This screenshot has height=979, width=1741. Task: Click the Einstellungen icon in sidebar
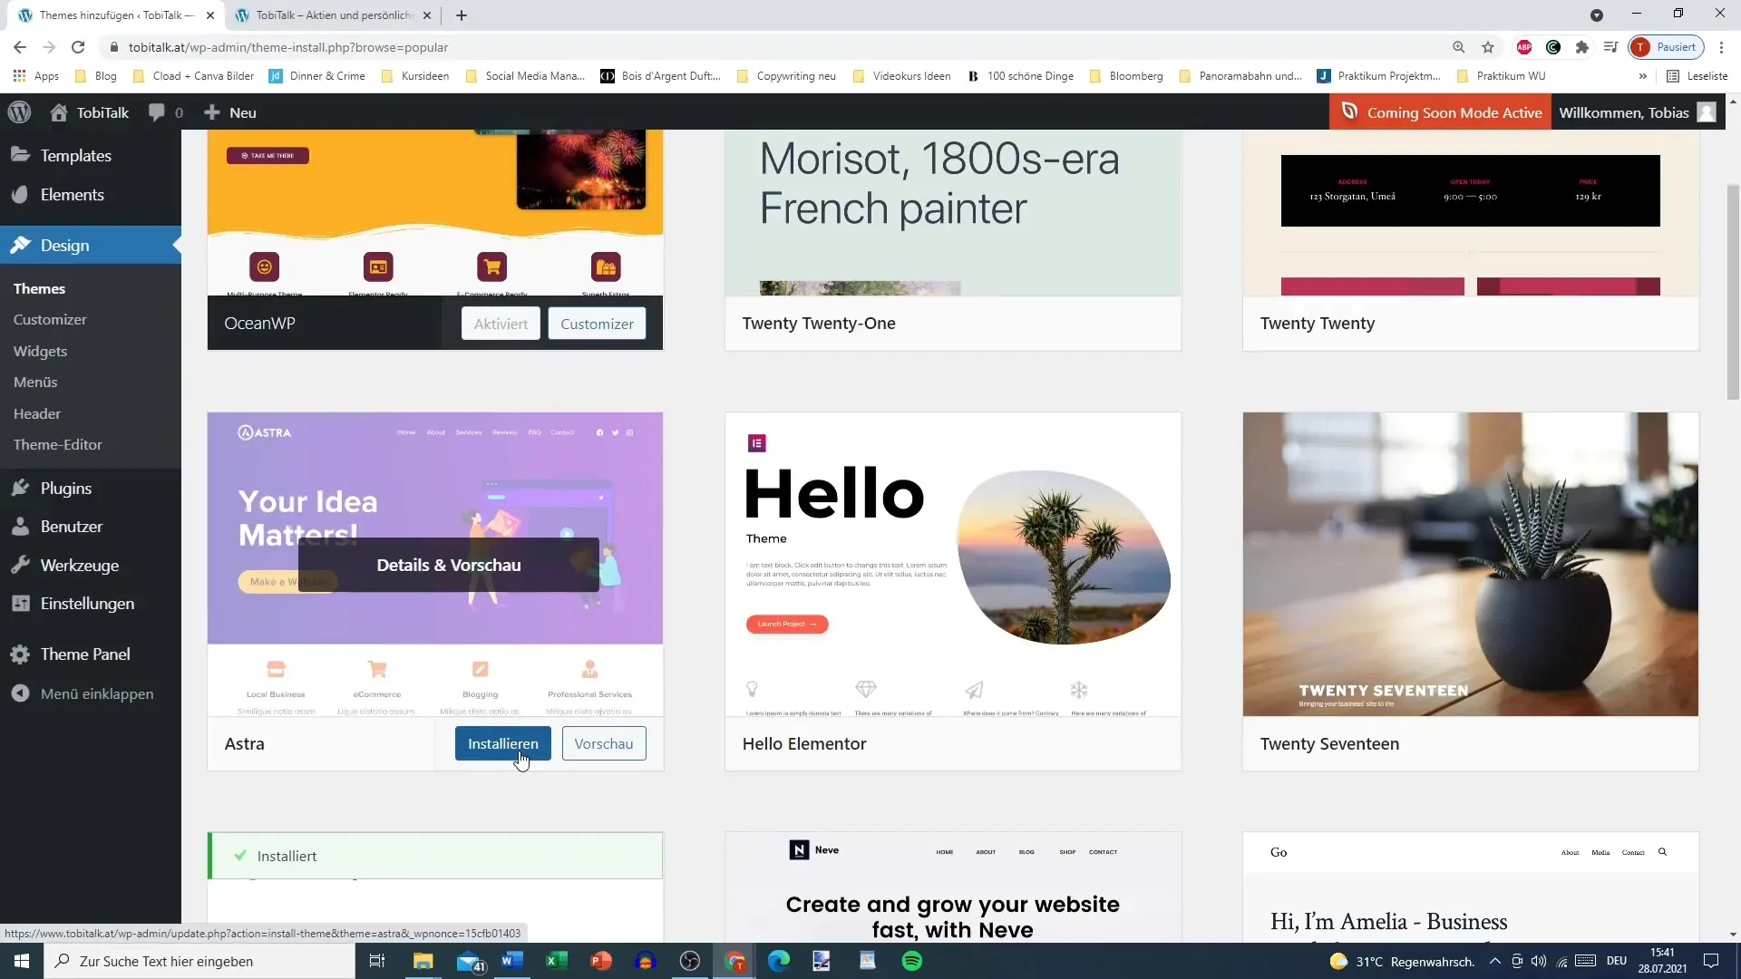(20, 605)
